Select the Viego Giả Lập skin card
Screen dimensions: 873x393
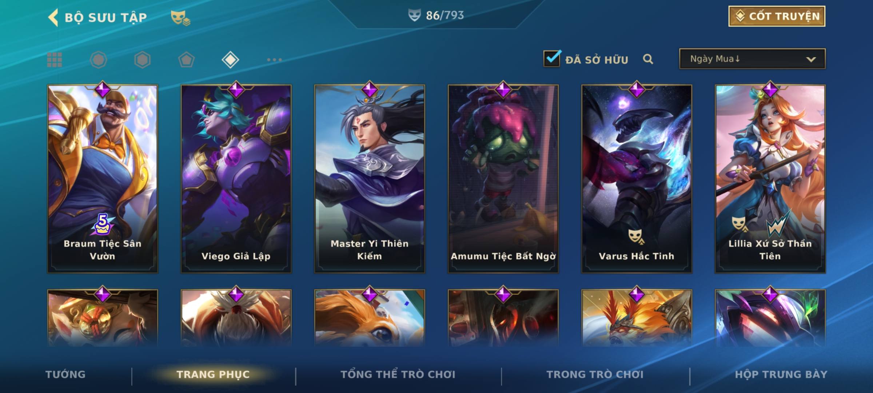[x=236, y=179]
